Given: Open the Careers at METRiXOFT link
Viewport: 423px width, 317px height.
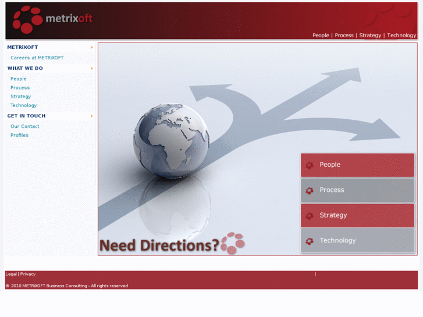Looking at the screenshot, I should 37,58.
